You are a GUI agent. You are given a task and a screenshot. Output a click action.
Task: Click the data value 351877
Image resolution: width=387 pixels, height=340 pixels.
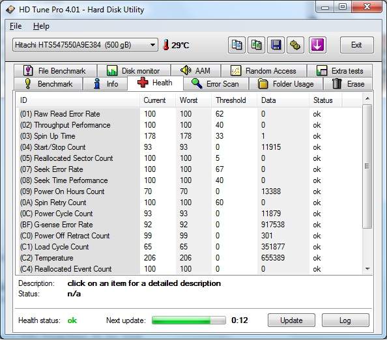pyautogui.click(x=273, y=247)
